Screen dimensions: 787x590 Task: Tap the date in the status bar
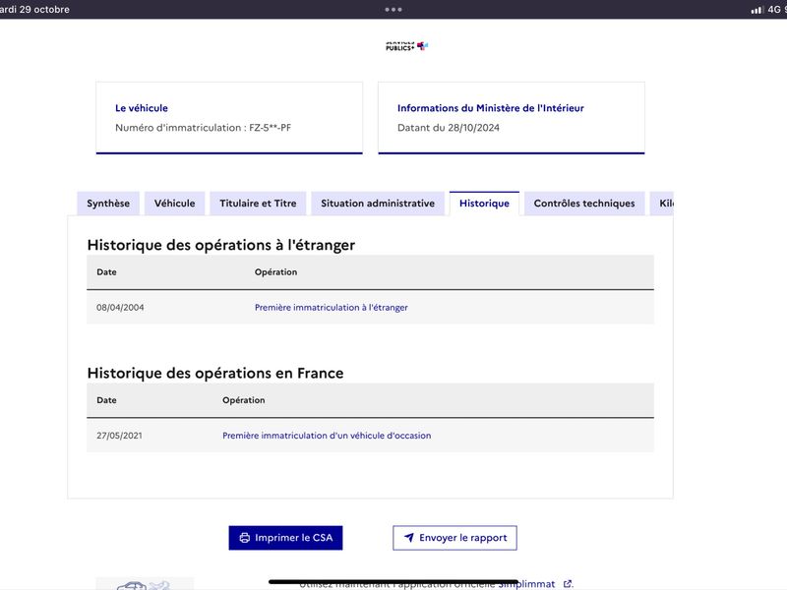tap(35, 9)
